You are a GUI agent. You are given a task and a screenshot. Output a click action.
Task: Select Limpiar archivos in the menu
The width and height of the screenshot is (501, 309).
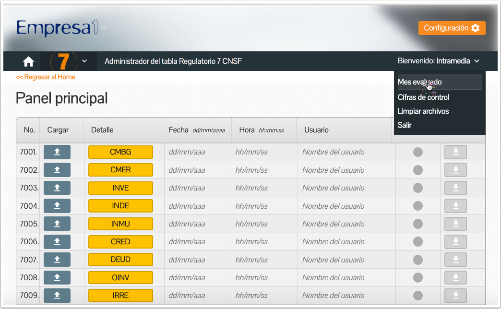(423, 111)
